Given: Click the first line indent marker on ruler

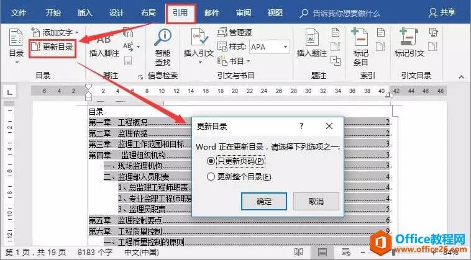Looking at the screenshot, I should click(89, 87).
